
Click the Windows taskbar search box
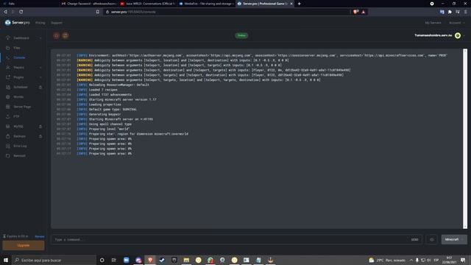[x=54, y=260]
